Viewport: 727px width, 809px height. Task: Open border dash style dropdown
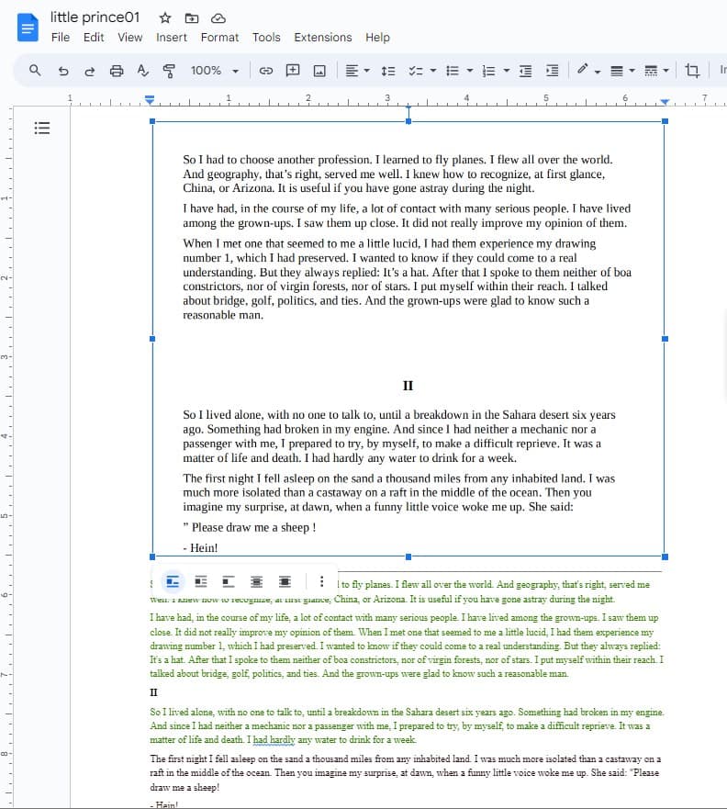[656, 71]
